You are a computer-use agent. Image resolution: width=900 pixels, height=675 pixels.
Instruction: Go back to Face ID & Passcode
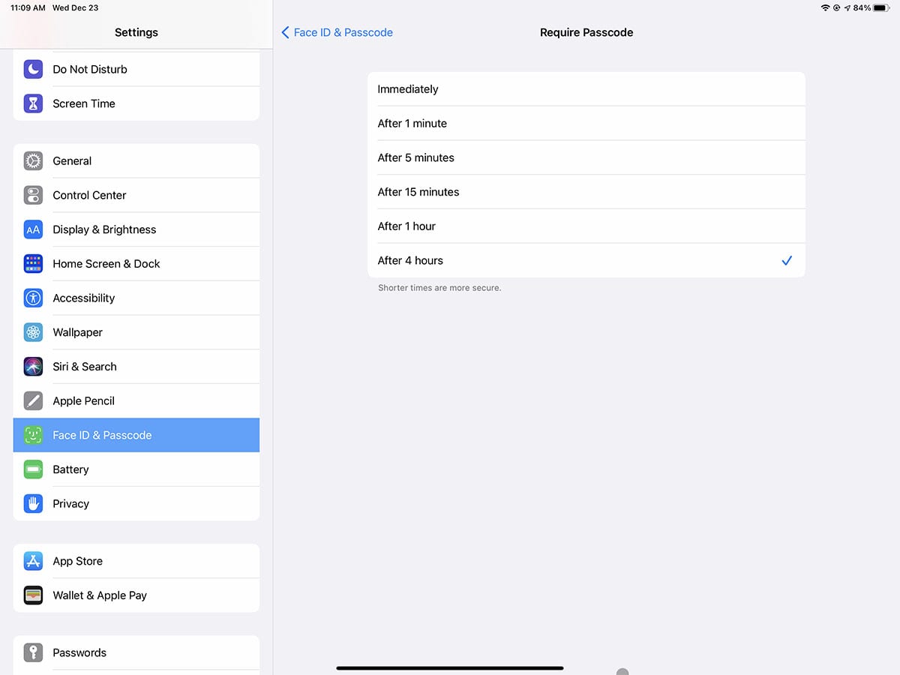tap(337, 32)
